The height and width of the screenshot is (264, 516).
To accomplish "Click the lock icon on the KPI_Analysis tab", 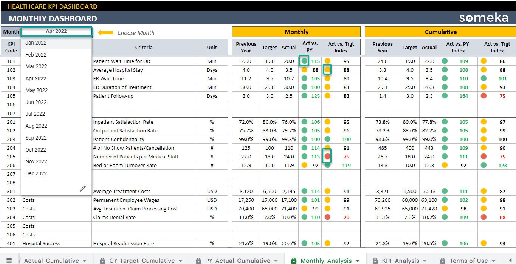I will pos(375,260).
